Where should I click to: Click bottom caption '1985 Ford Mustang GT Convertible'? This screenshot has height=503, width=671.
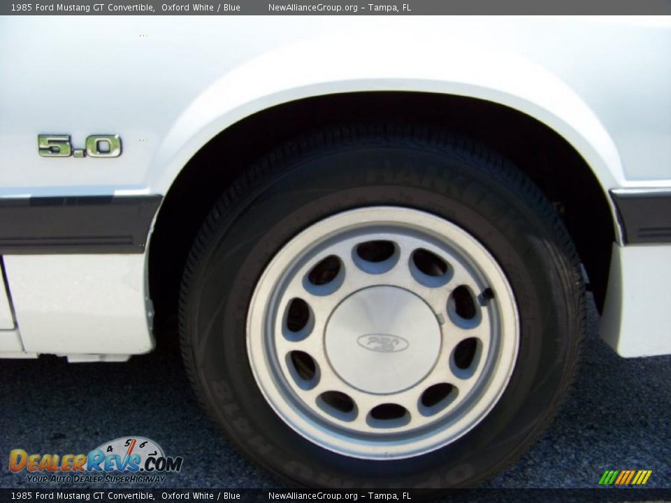click(x=82, y=496)
